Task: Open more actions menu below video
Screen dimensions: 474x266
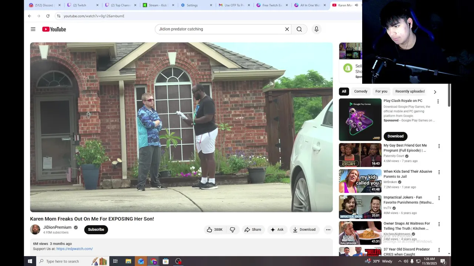Action: [x=328, y=229]
